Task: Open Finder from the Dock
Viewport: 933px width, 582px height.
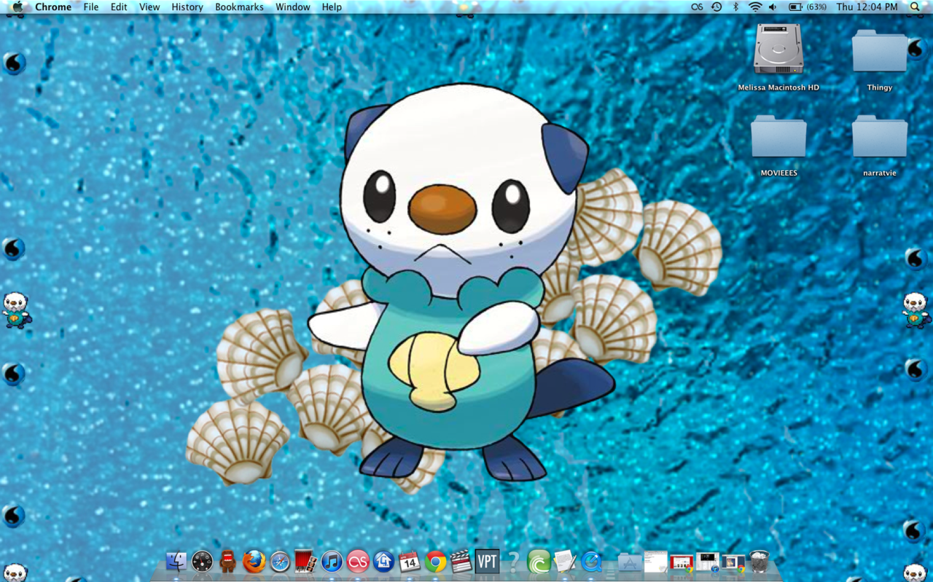Action: click(176, 561)
